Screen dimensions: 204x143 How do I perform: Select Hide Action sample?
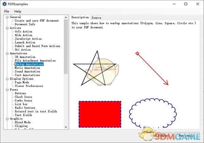point(23,35)
